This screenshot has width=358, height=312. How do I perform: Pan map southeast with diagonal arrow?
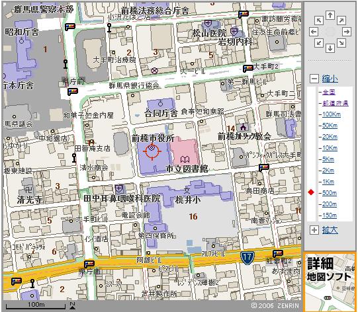click(341, 43)
